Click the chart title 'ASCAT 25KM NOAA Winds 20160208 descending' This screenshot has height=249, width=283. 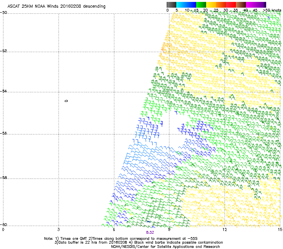coord(56,7)
